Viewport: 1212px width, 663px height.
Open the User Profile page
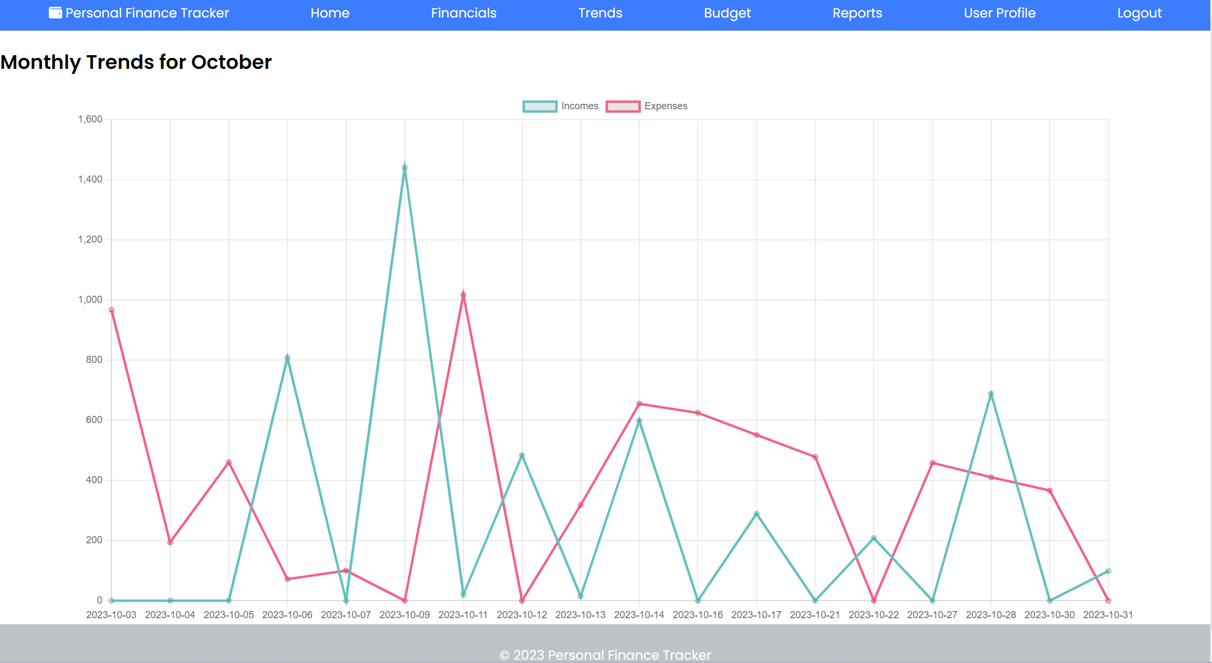click(x=1000, y=13)
